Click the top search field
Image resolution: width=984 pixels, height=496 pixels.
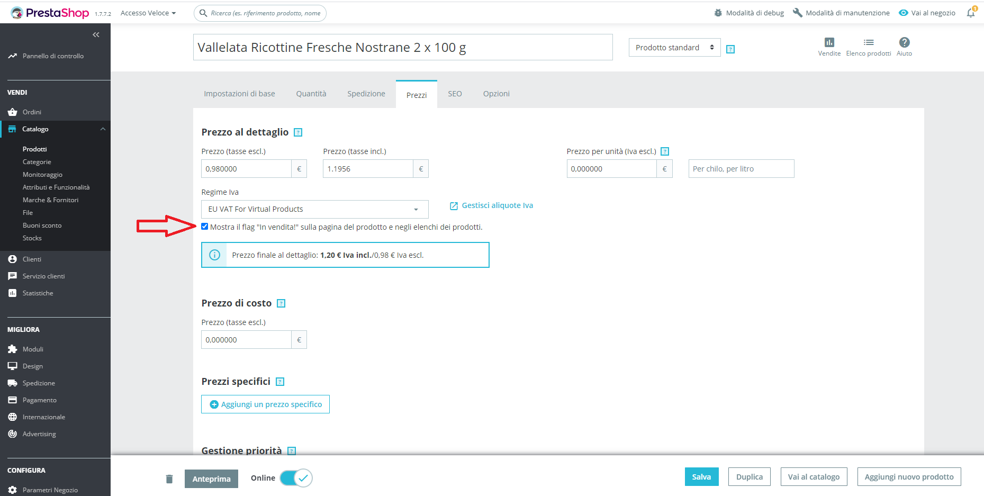[260, 13]
